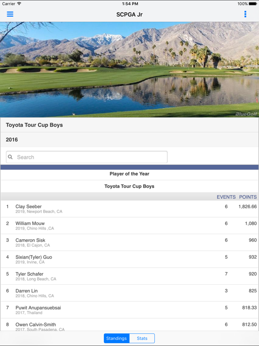259x346 pixels.
Task: Click the 812.50 points value
Action: tap(249, 324)
